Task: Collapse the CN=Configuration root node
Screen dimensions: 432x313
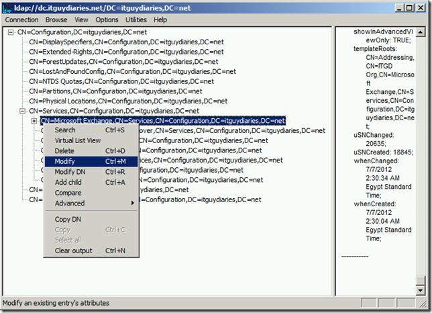Action: click(11, 32)
